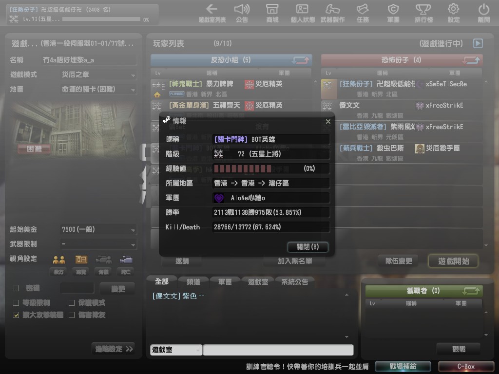The height and width of the screenshot is (374, 499).
Task: Click the 加入黑名單 blacklist button
Action: [294, 261]
